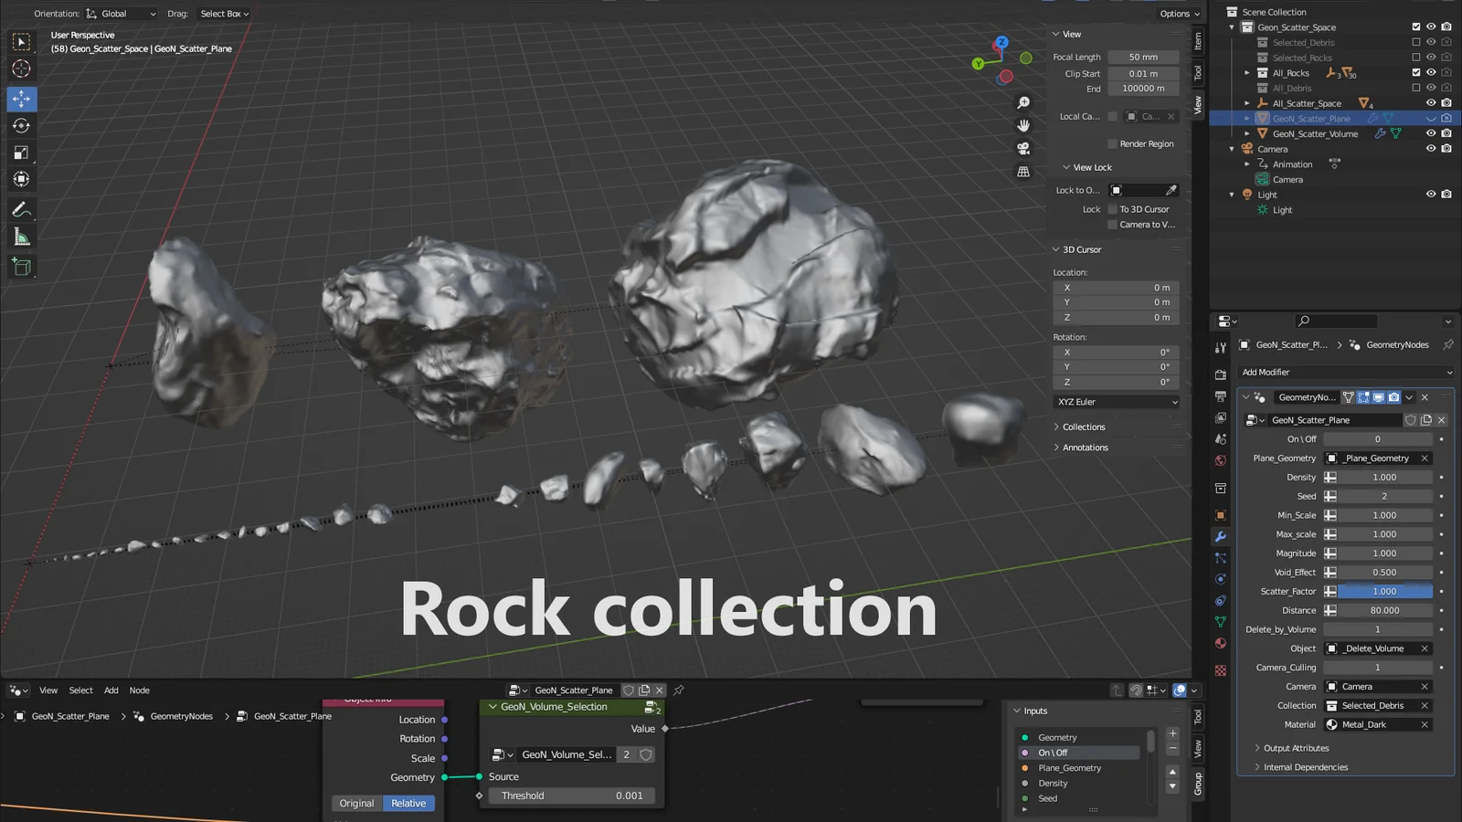Screen dimensions: 1462x822
Task: Activate the Add Cube tool
Action: coord(22,265)
